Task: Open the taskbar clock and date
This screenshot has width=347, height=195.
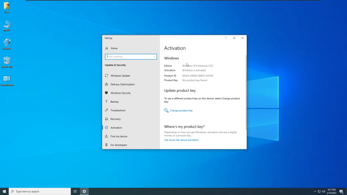Action: 332,191
